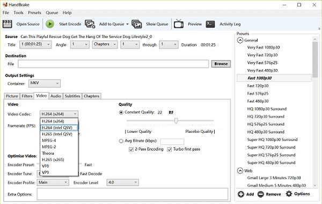Image resolution: width=322 pixels, height=204 pixels.
Task: Close the Video Codec combo box
Action: click(59, 114)
